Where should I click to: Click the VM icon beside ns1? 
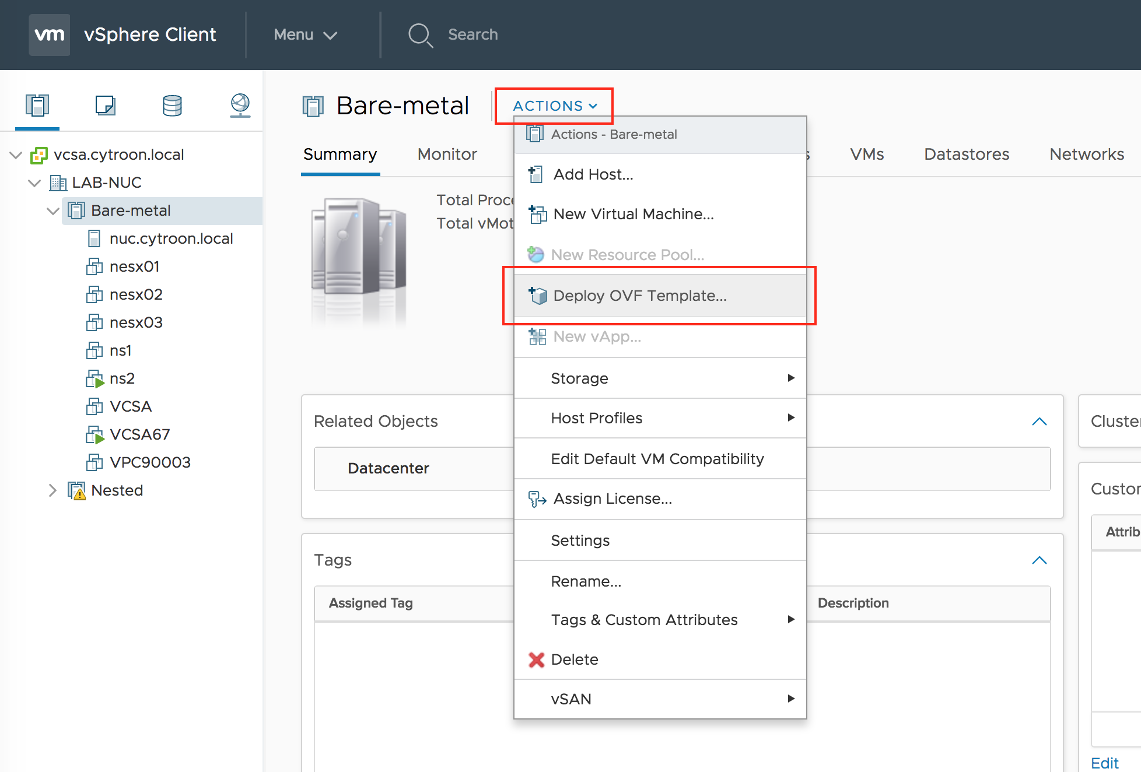(x=94, y=350)
